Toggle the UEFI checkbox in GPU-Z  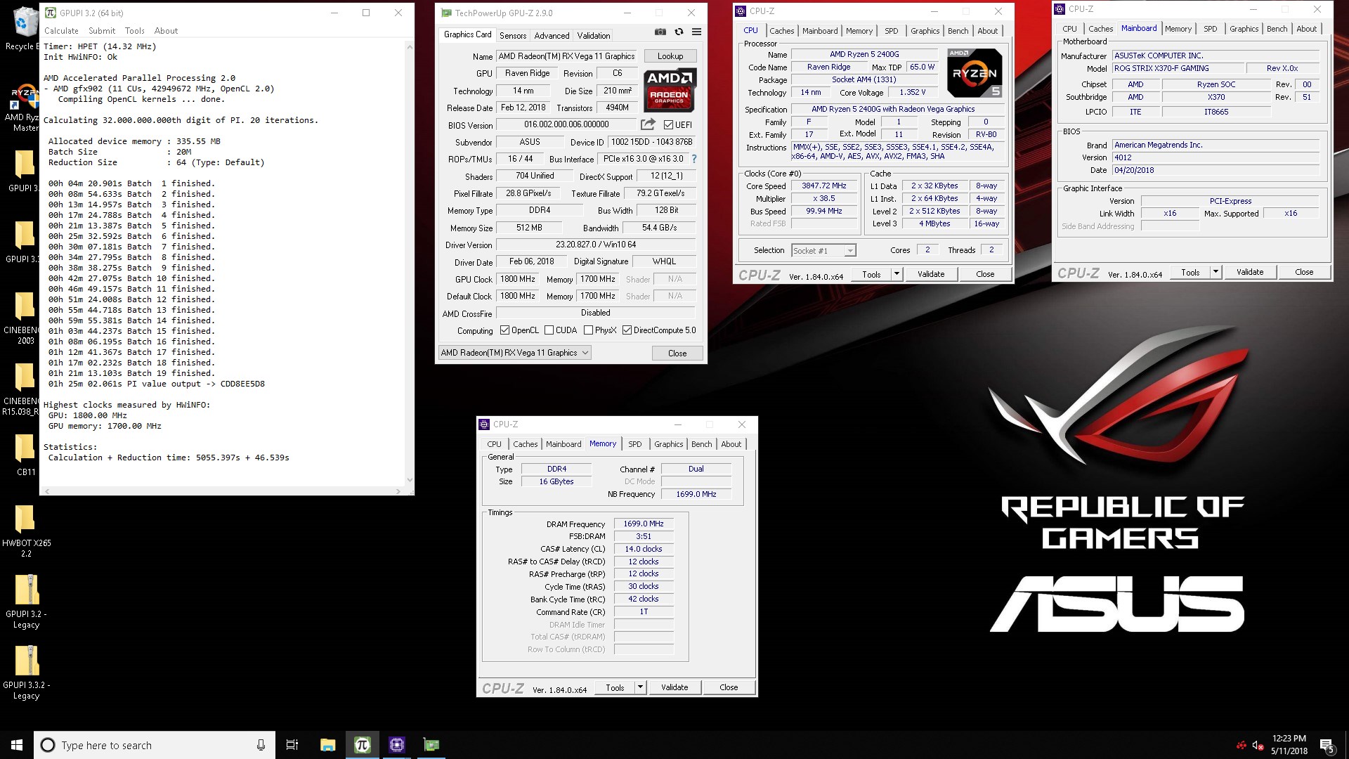[x=668, y=125]
